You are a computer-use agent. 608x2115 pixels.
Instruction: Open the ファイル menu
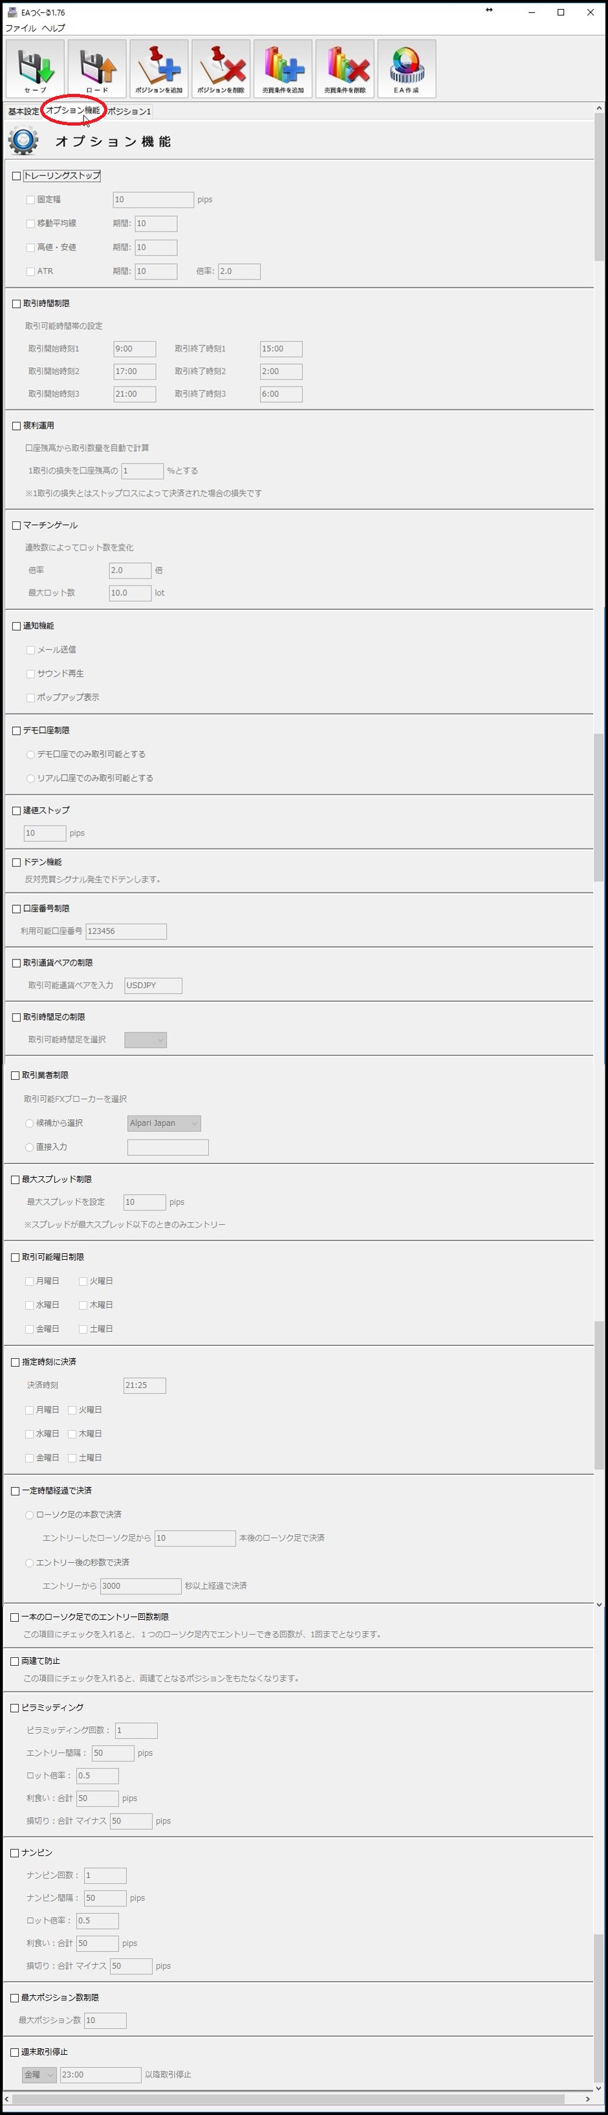pos(21,28)
